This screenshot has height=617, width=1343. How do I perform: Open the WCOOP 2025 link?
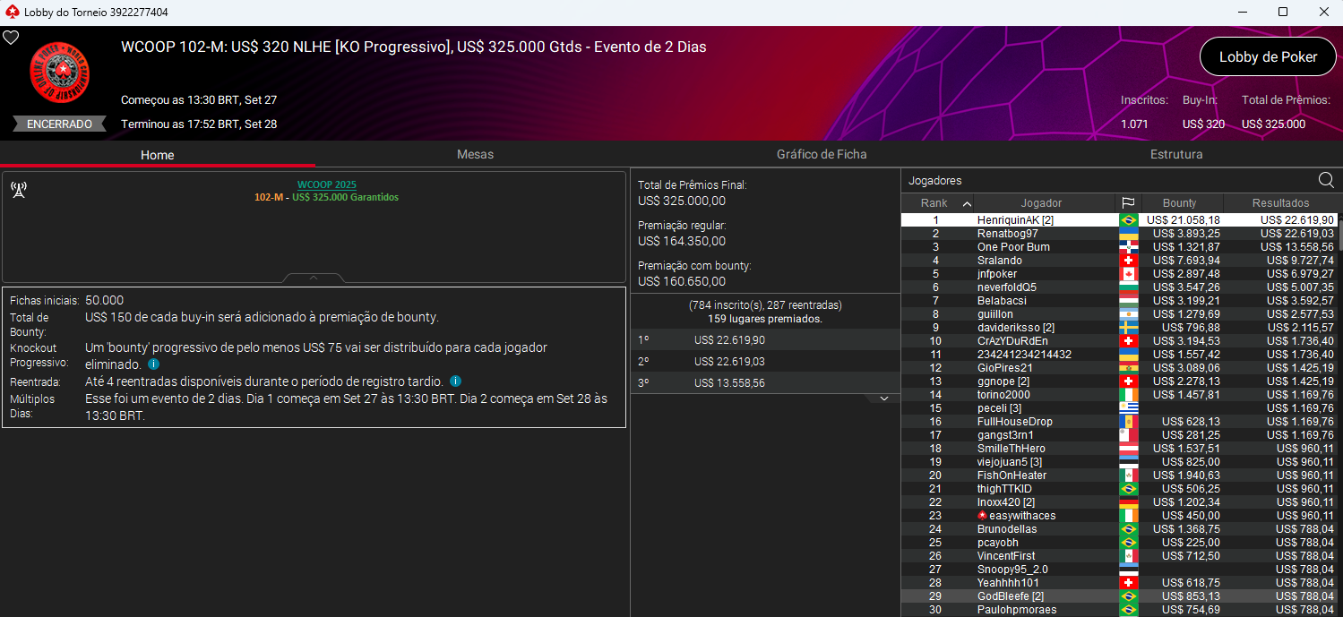(x=326, y=184)
